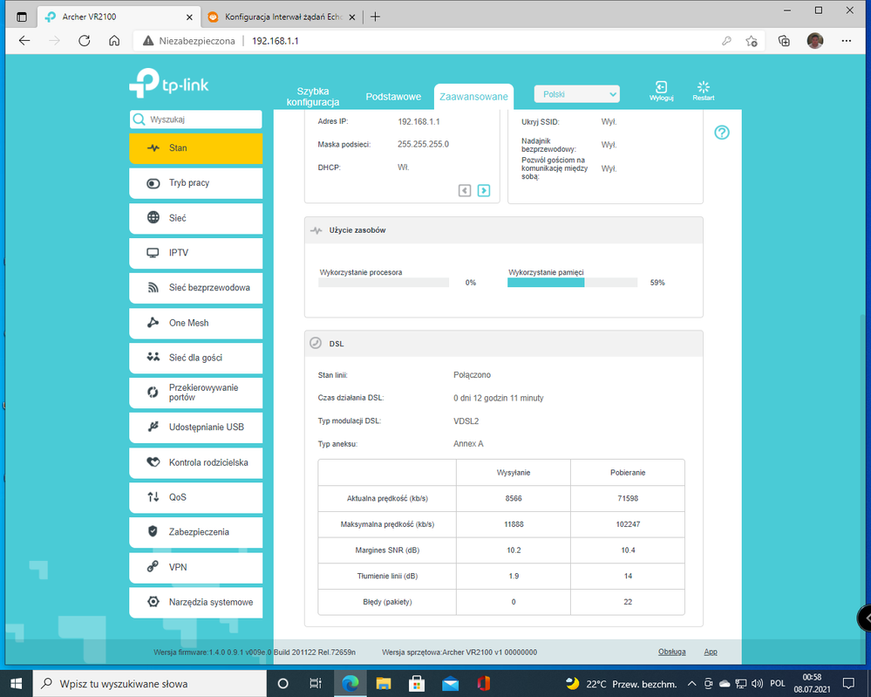Switch to the Podstawowe tab

393,97
